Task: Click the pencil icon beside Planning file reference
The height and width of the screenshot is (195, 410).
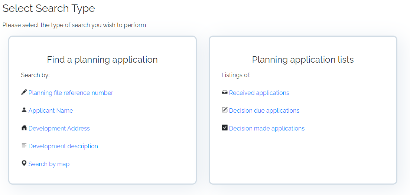Action: (24, 92)
